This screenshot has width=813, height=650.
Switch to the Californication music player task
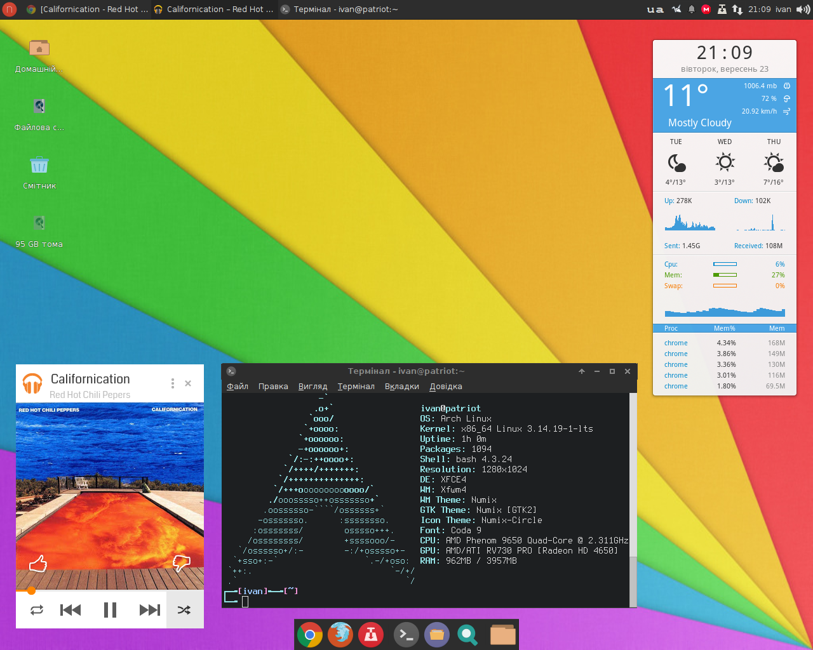pyautogui.click(x=213, y=9)
